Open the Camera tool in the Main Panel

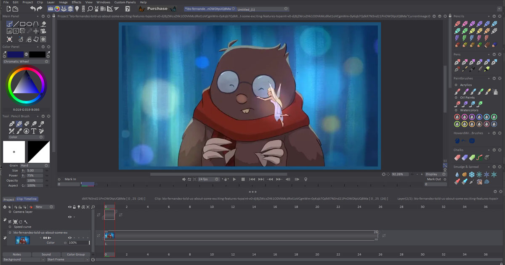(x=43, y=32)
